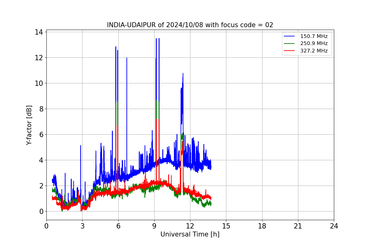Image resolution: width=371 pixels, height=247 pixels.
Task: Click y-axis tick label 6
Action: pos(41,135)
